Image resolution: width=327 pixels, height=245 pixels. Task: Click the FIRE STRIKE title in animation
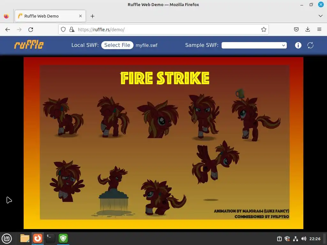pos(165,78)
